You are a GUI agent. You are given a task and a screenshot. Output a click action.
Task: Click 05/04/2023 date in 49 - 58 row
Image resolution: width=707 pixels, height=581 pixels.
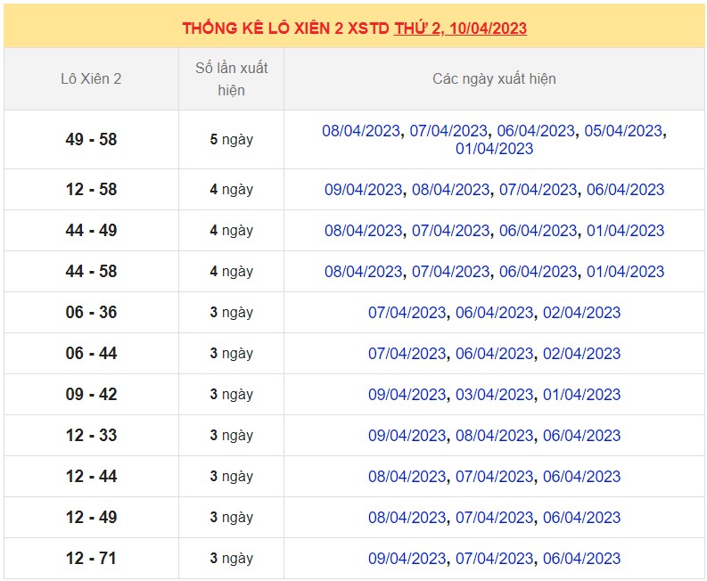click(623, 131)
